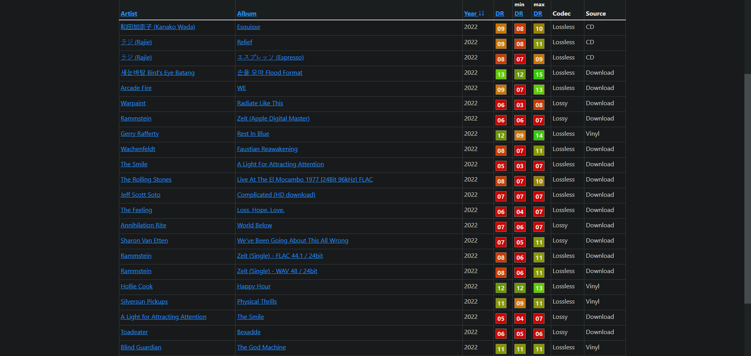Click DR 13 badge in Flood Format row
The width and height of the screenshot is (751, 356).
501,74
